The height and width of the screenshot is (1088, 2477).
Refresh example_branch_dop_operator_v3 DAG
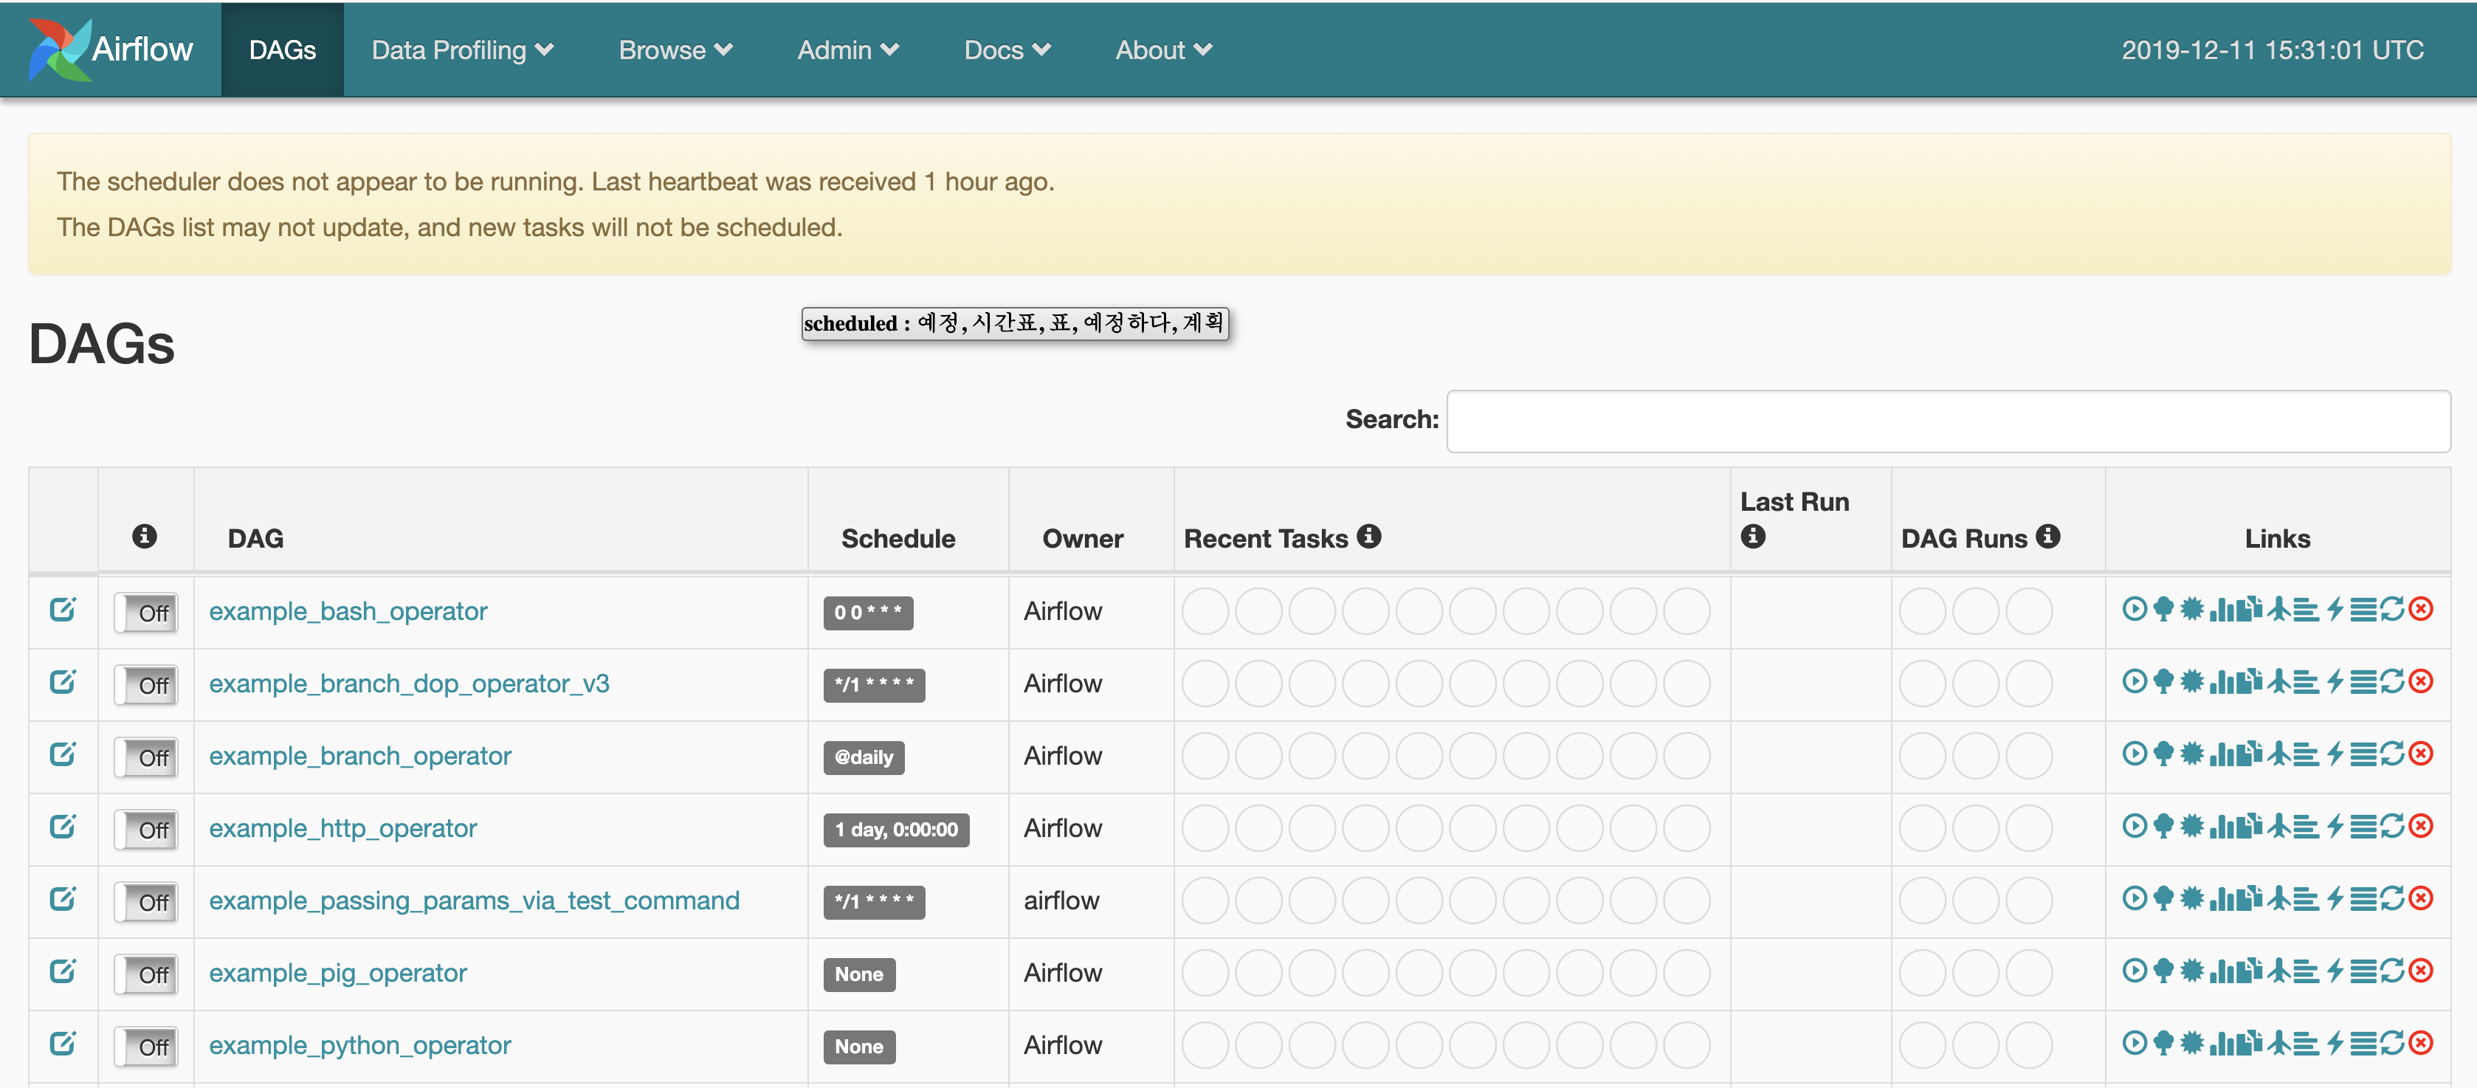(2392, 681)
